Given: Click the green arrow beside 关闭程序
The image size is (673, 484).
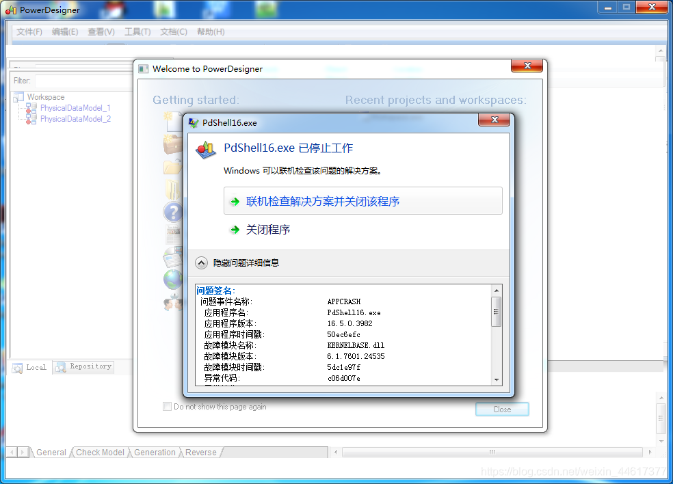Looking at the screenshot, I should pos(235,230).
